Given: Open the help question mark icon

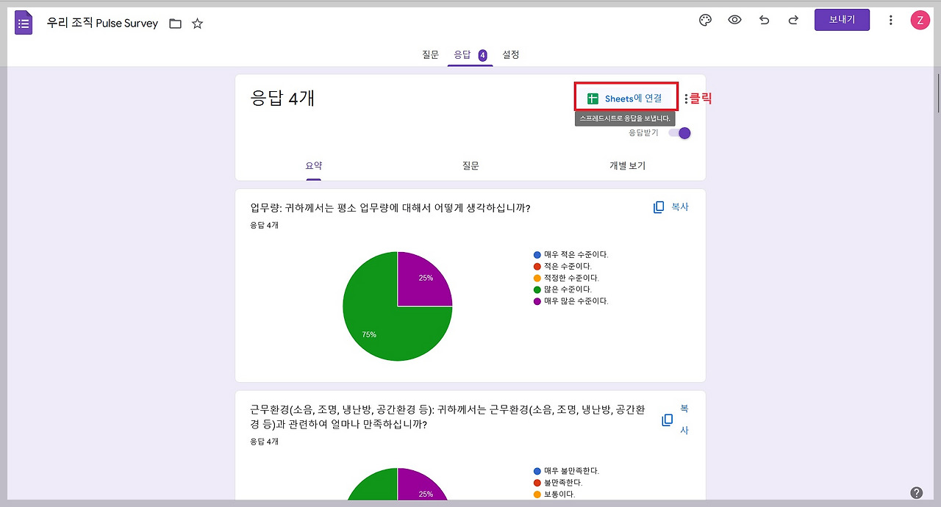Looking at the screenshot, I should click(x=916, y=492).
